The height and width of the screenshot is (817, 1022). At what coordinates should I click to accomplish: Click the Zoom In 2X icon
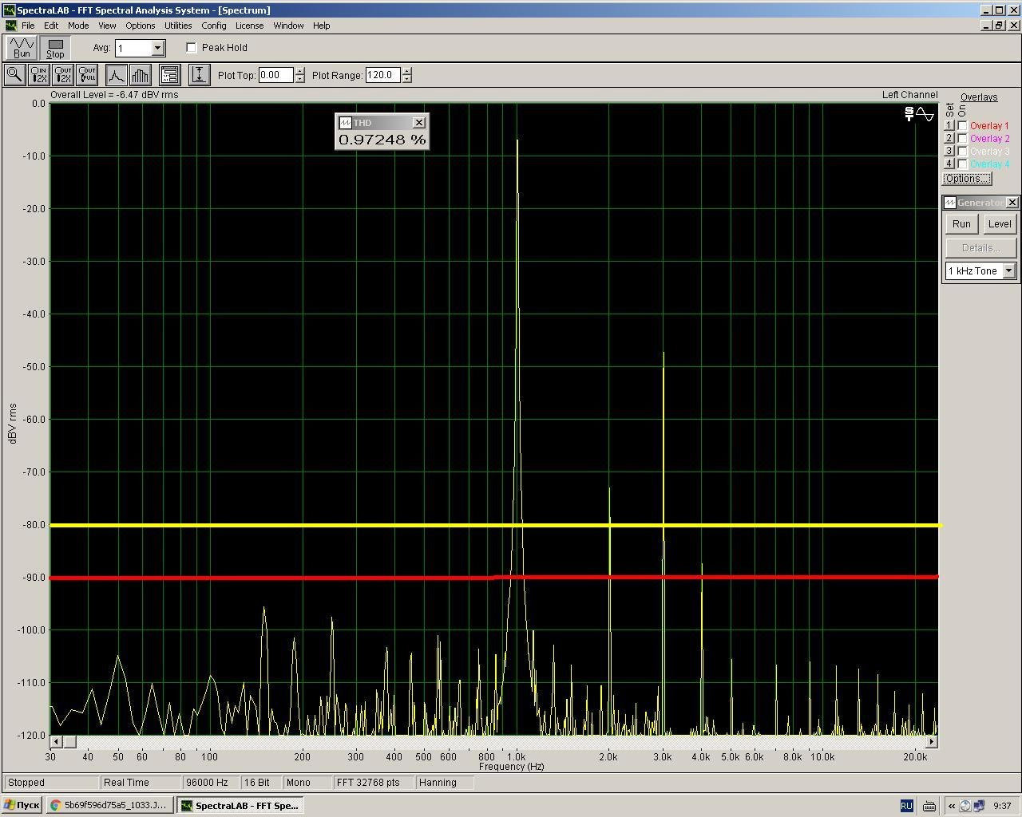(x=38, y=75)
